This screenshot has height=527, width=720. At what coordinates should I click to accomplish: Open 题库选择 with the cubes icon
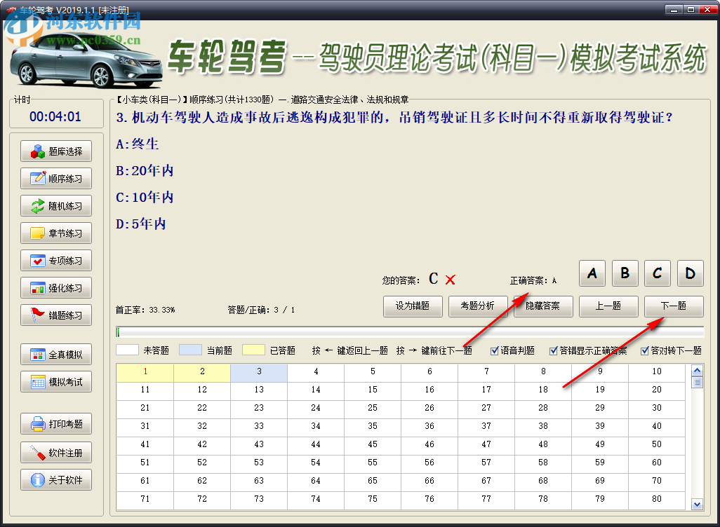point(56,151)
